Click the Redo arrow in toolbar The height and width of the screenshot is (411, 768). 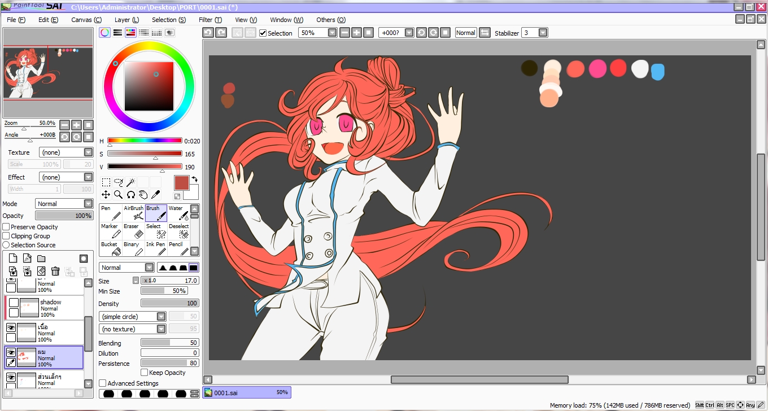tap(221, 33)
